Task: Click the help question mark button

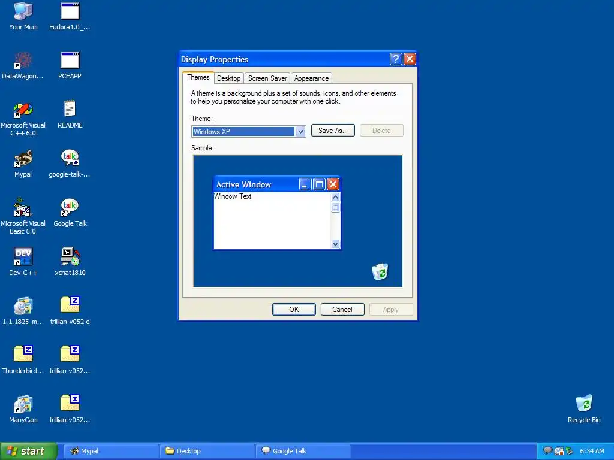Action: tap(396, 59)
